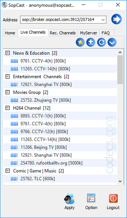Select 254780. rufootballtv.org [5000k] channel
The image size is (127, 218).
pyautogui.click(x=52, y=163)
